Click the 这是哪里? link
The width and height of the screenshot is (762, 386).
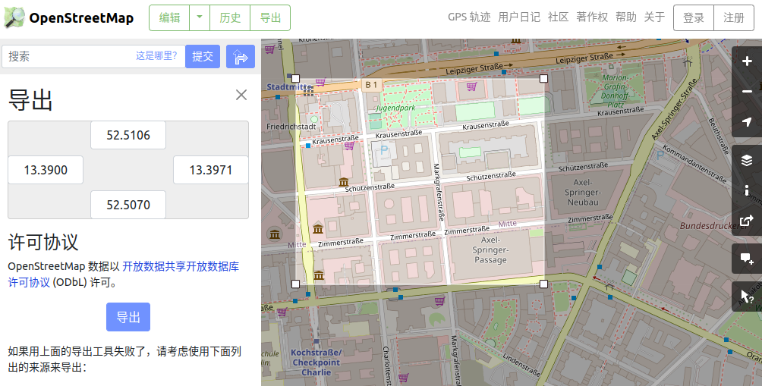click(156, 56)
